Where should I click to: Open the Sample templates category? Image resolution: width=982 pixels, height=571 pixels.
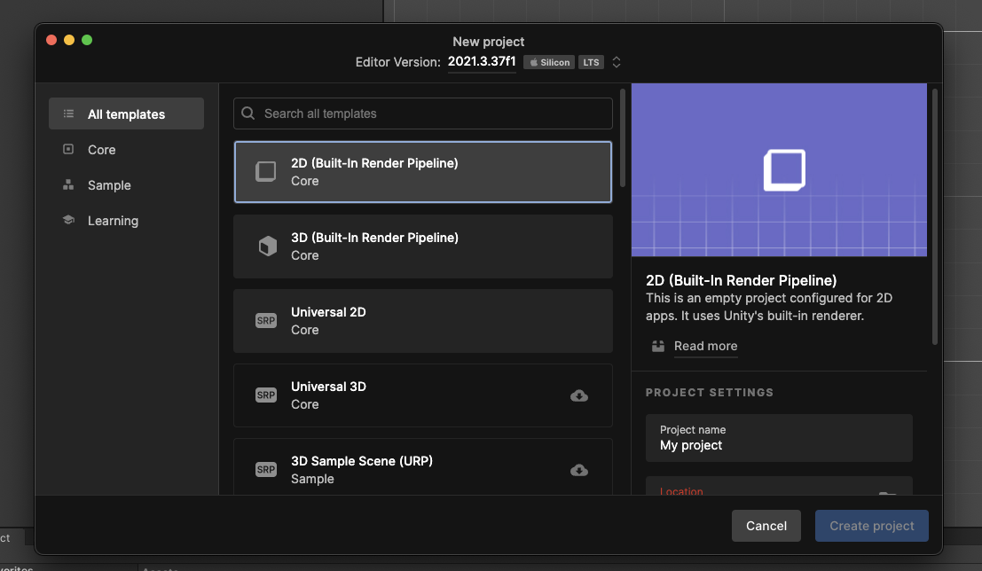127,185
